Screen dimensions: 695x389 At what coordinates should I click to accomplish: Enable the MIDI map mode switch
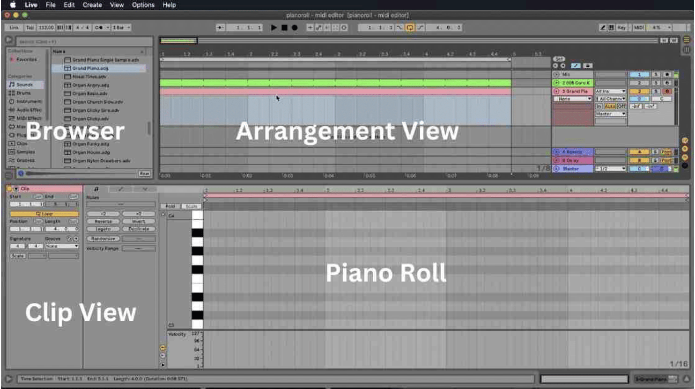tap(639, 28)
